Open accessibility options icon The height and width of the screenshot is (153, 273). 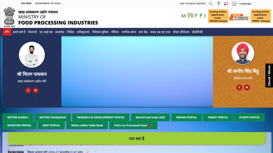(218, 4)
